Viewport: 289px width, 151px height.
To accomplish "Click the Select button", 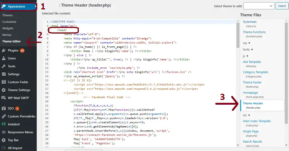I will point(282,6).
